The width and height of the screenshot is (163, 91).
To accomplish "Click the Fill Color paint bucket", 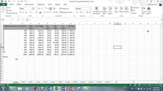I will (36, 12).
